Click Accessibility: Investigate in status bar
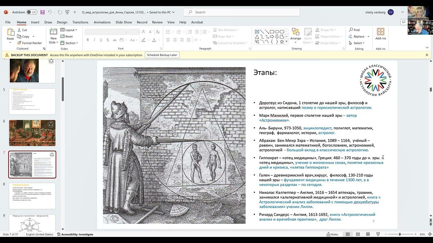The image size is (433, 243). tap(75, 234)
